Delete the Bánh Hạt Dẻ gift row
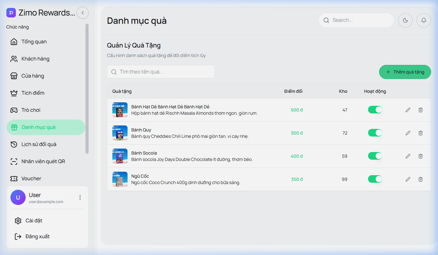 (x=421, y=110)
